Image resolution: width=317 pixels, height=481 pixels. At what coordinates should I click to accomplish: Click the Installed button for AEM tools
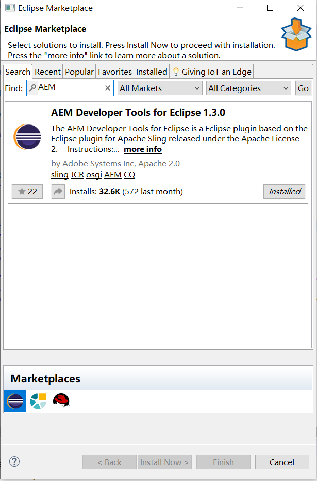point(285,192)
